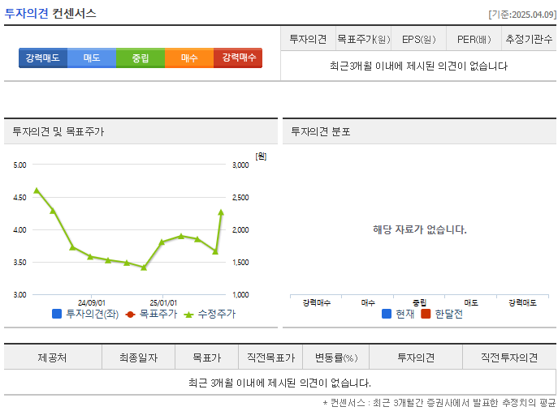Screen dimensions: 558x411
Task: Click the 5.00 left axis value
Action: (x=19, y=165)
